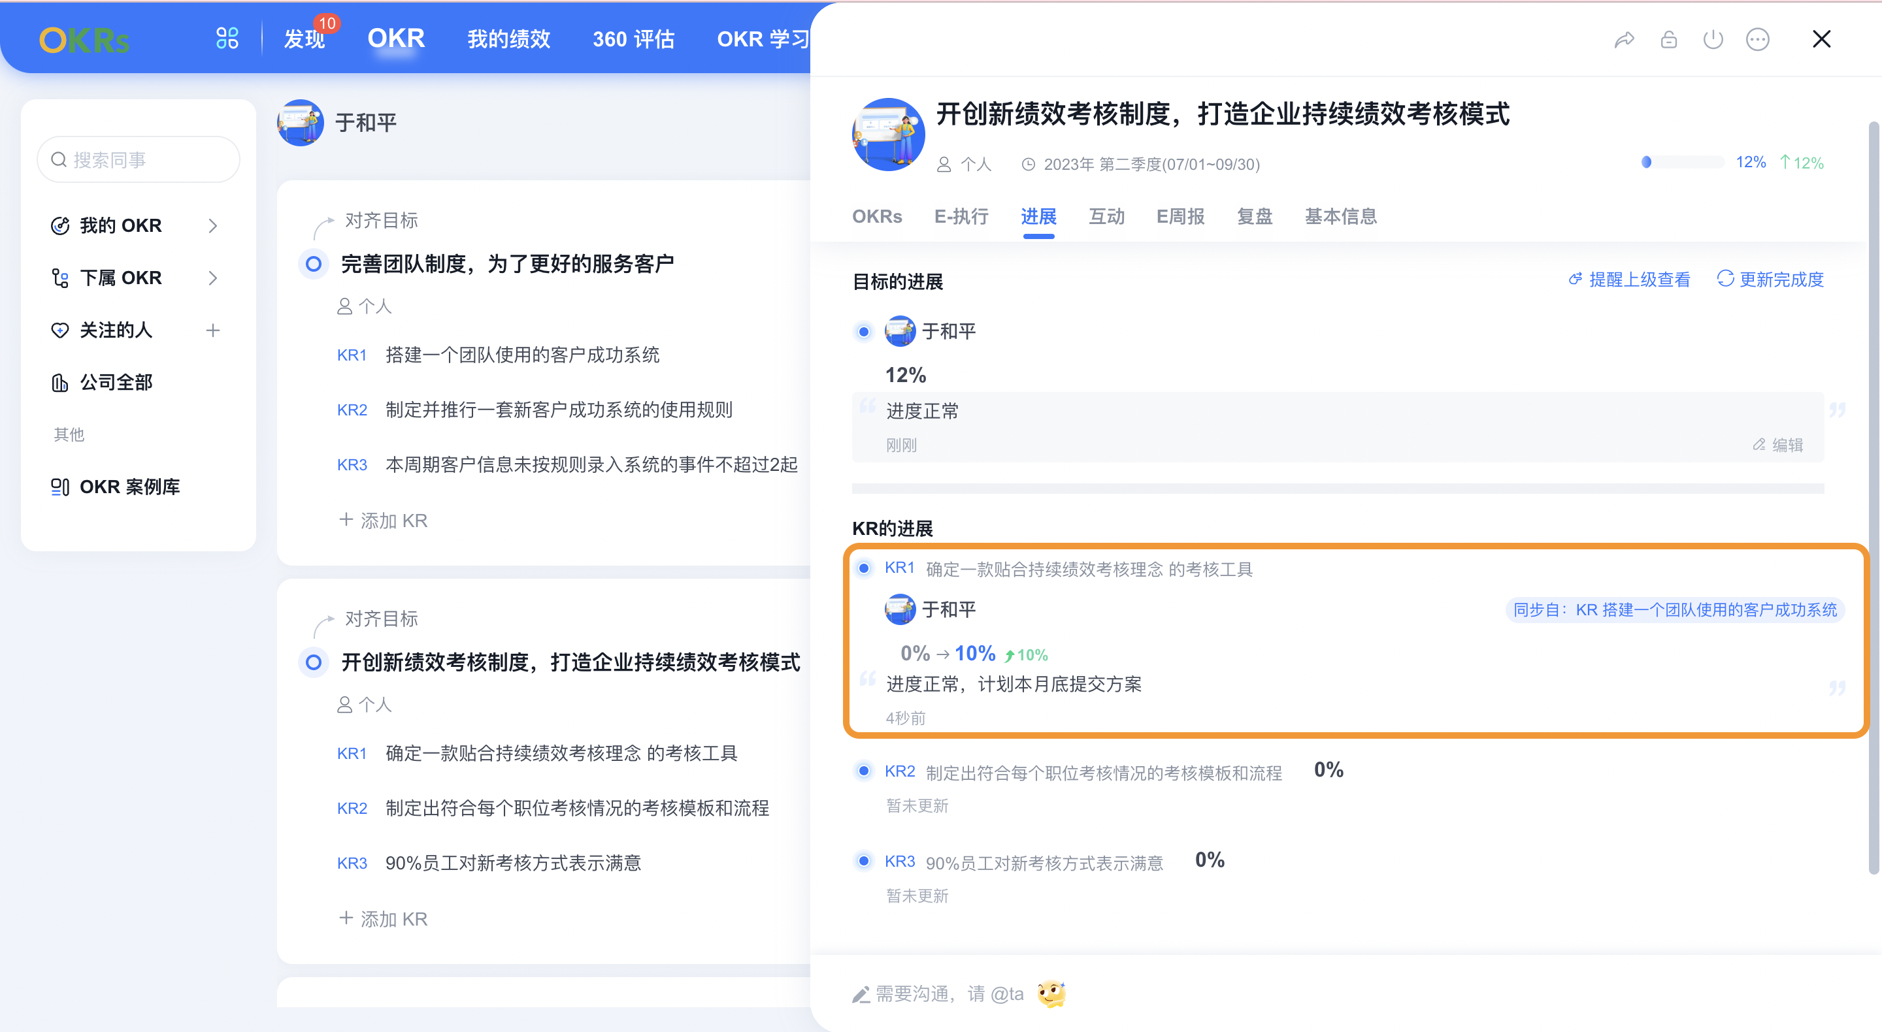Switch to the E-执行 tab
Viewport: 1882px width, 1032px height.
coord(961,216)
